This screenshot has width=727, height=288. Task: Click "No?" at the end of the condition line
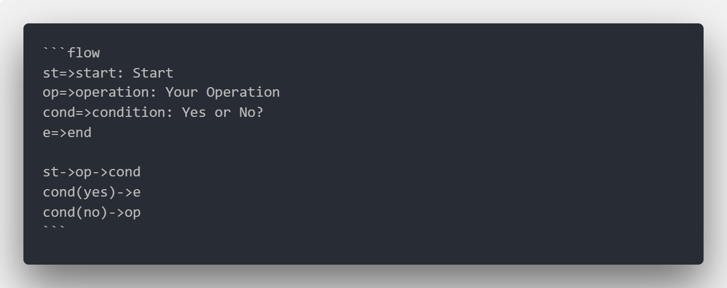coord(251,113)
